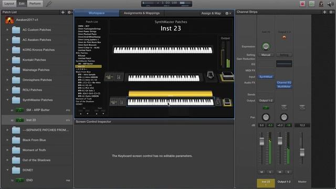Click the Master volume fader
This screenshot has height=189, width=336.
(x=302, y=152)
